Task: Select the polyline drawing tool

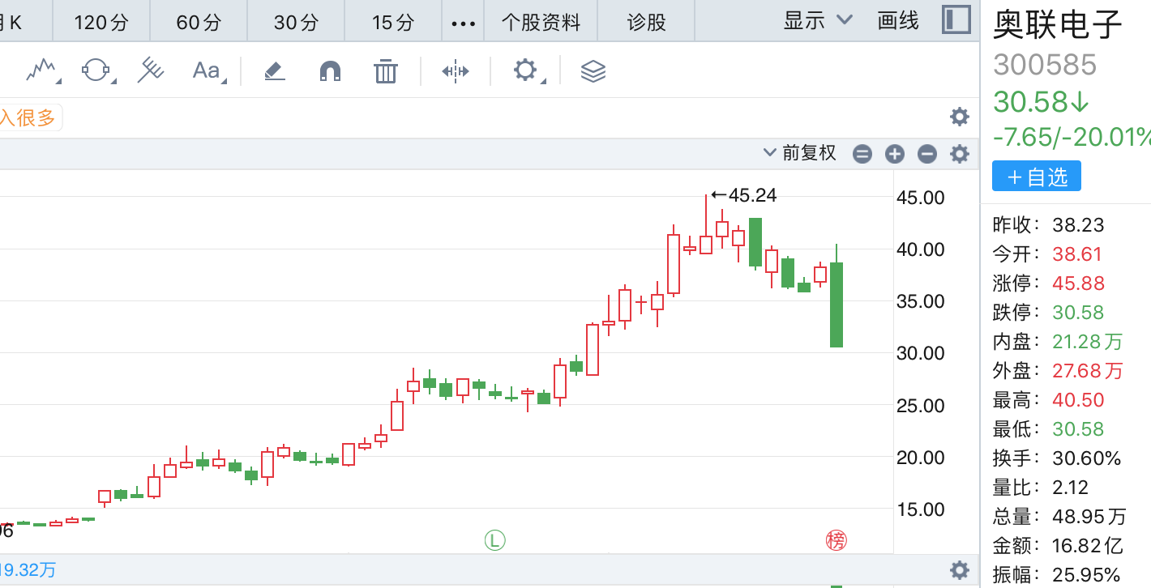Action: coord(41,71)
